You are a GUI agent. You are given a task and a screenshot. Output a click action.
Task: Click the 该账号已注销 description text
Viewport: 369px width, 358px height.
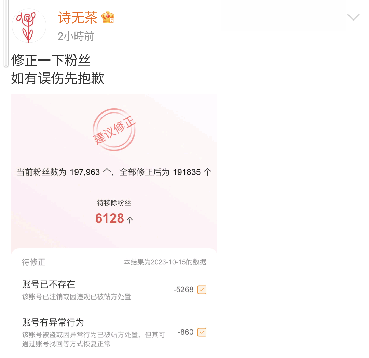click(x=77, y=297)
